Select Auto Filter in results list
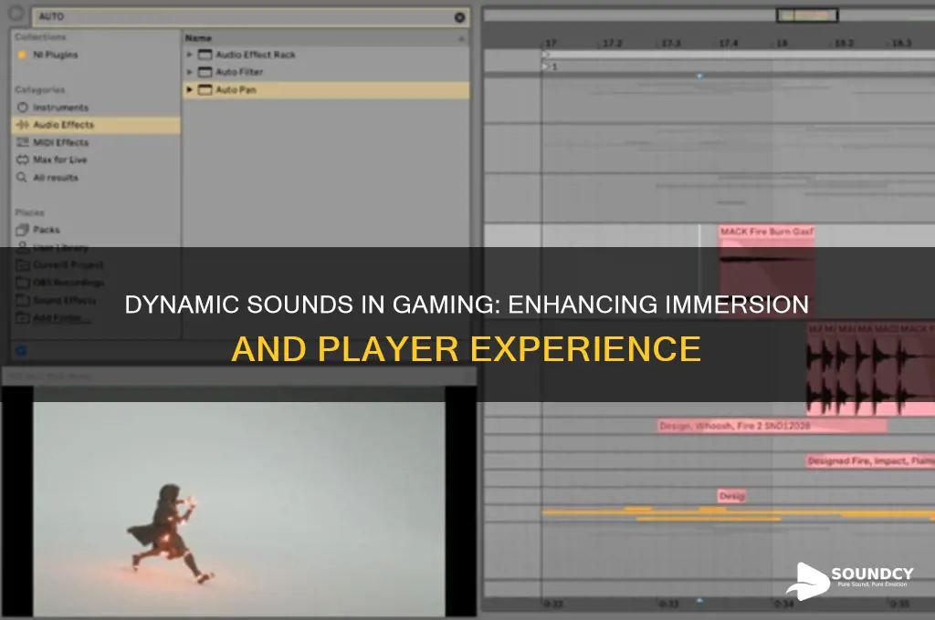The image size is (935, 620). tap(238, 72)
